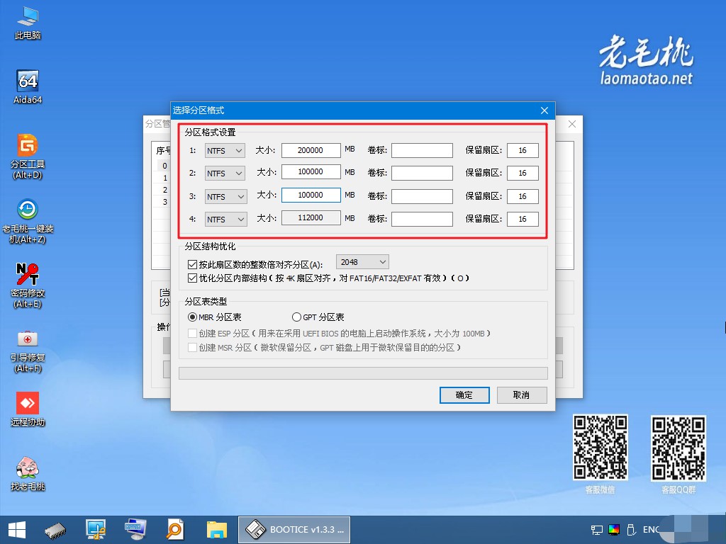The image size is (726, 544).
Task: Launch 分区工具 (Alt+D) desktop shortcut
Action: coord(28,157)
